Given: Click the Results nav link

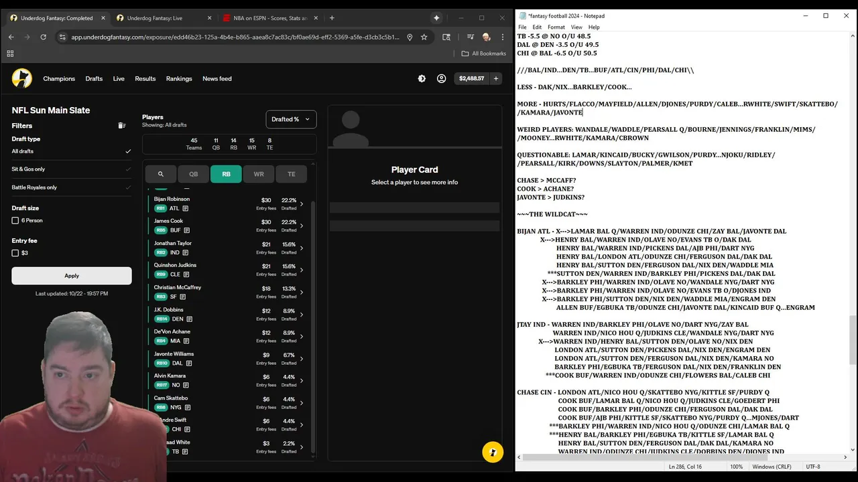Looking at the screenshot, I should coord(145,78).
